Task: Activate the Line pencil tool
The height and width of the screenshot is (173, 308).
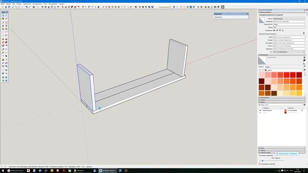Action: [x=3, y=23]
